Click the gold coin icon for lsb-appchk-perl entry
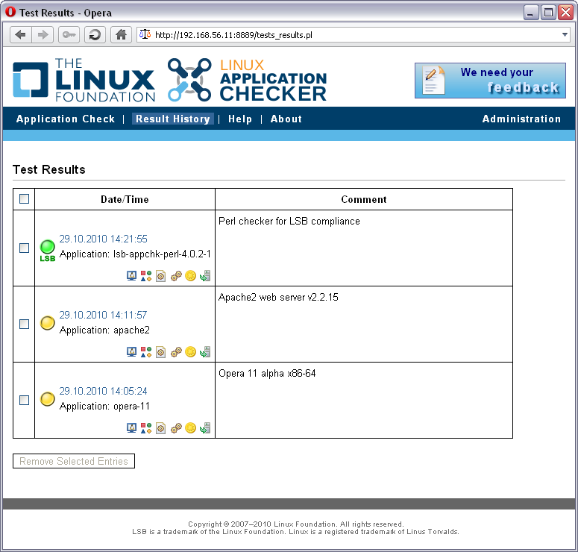This screenshot has height=552, width=578. [191, 275]
